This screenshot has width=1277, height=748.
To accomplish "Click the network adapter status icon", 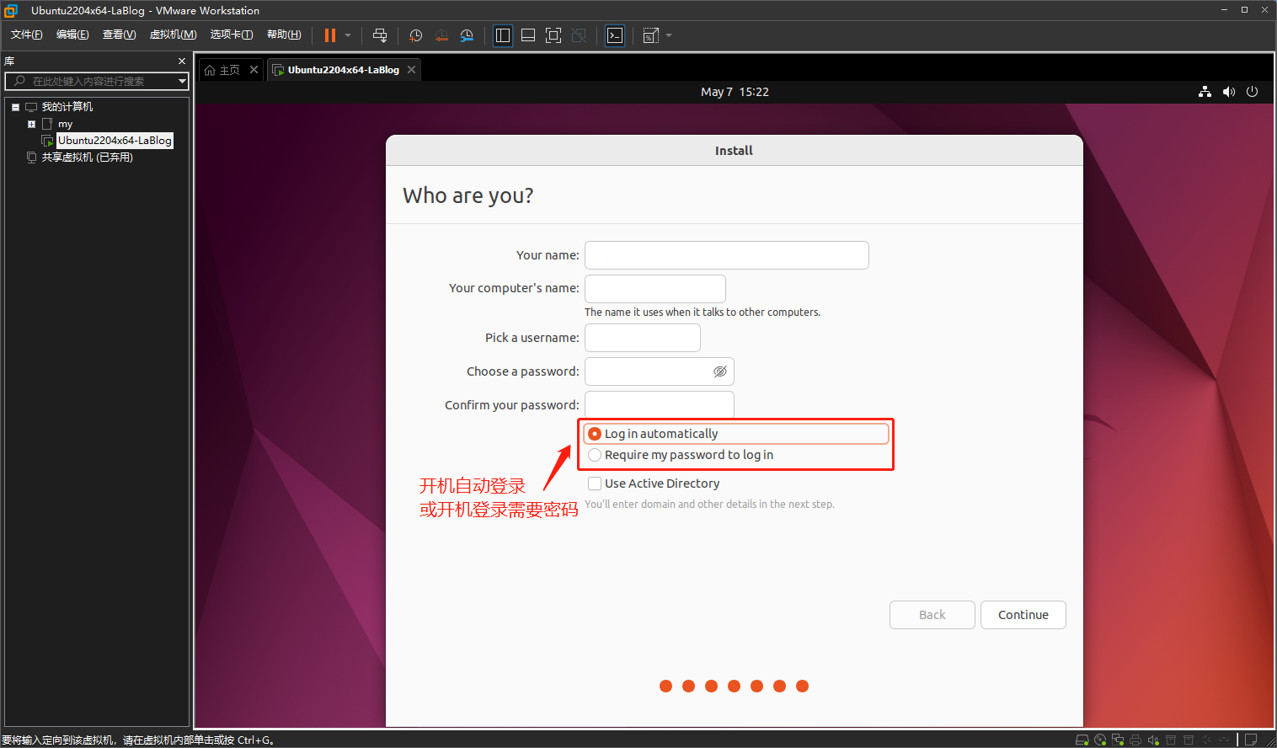I will coord(1118,740).
